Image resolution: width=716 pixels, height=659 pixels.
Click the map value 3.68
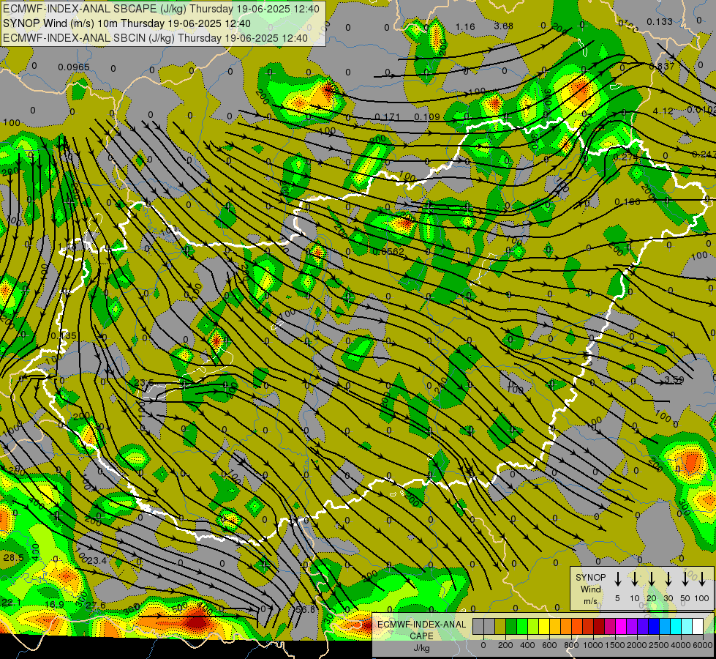504,26
